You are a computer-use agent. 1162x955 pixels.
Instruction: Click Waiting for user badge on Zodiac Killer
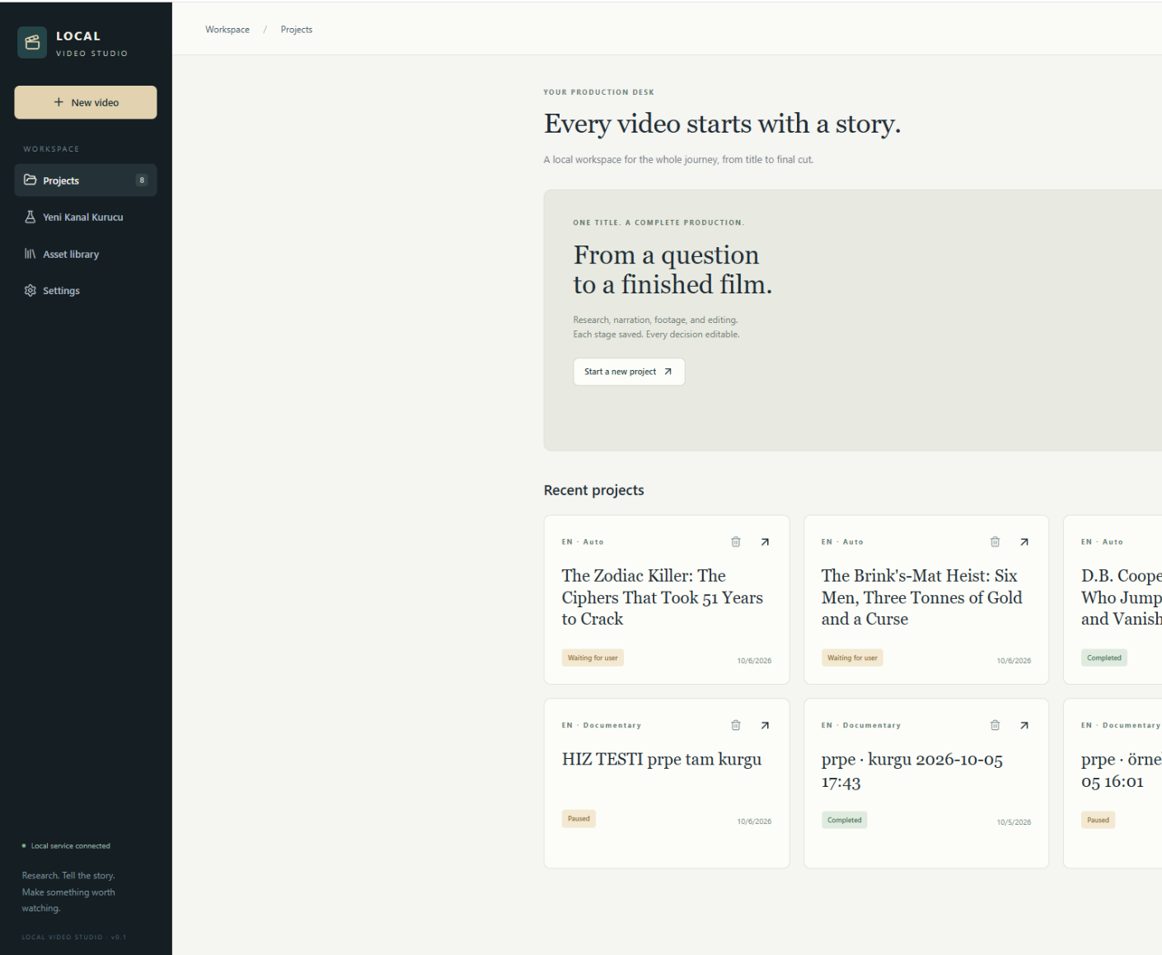[x=593, y=658]
